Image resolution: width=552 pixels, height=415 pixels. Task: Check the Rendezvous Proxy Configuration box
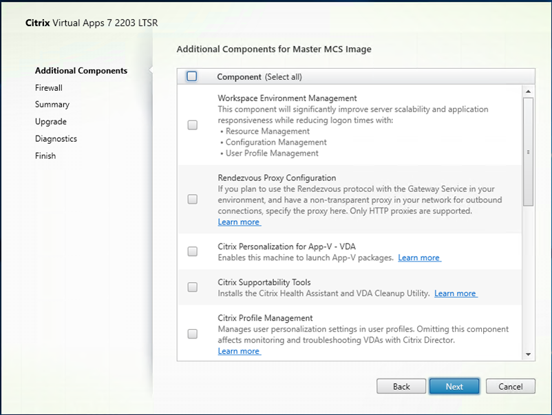193,199
